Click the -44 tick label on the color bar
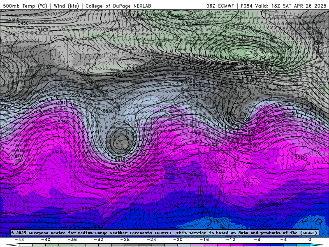The image size is (329, 247). click(19, 240)
